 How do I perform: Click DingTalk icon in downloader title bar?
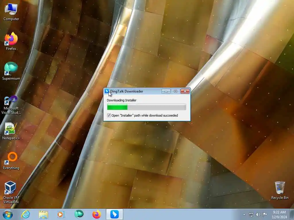(107, 91)
